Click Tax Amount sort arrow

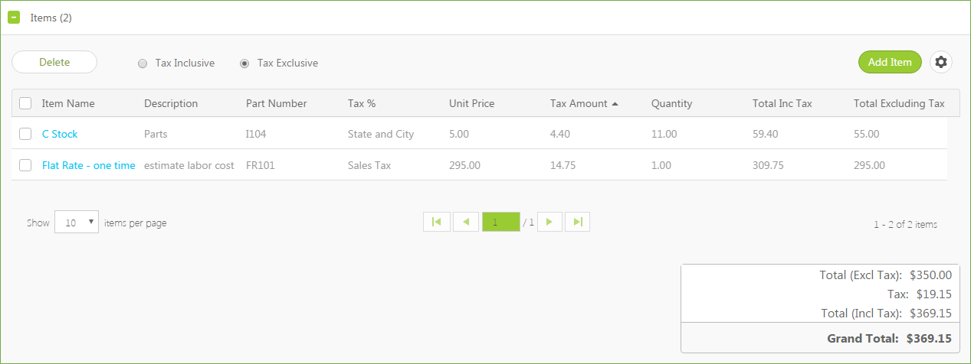615,104
